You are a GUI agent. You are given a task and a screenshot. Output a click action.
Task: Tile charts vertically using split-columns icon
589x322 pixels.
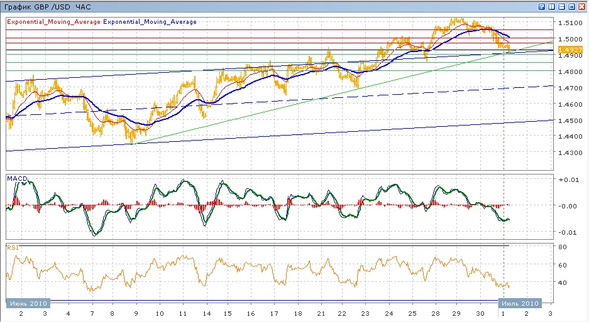[551, 6]
